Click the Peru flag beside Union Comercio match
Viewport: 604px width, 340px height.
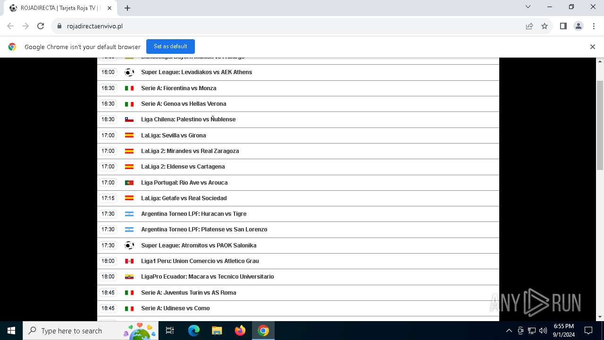(129, 261)
